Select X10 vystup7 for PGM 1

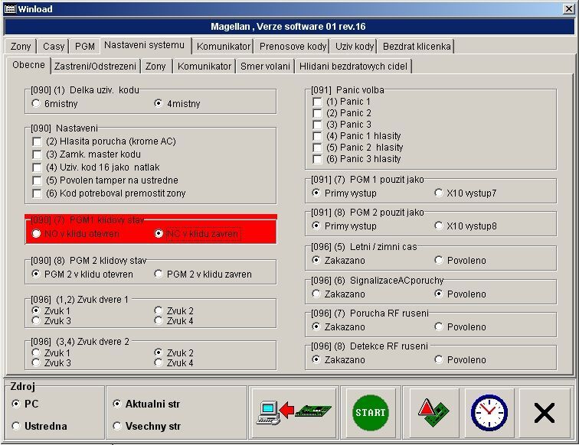click(439, 193)
